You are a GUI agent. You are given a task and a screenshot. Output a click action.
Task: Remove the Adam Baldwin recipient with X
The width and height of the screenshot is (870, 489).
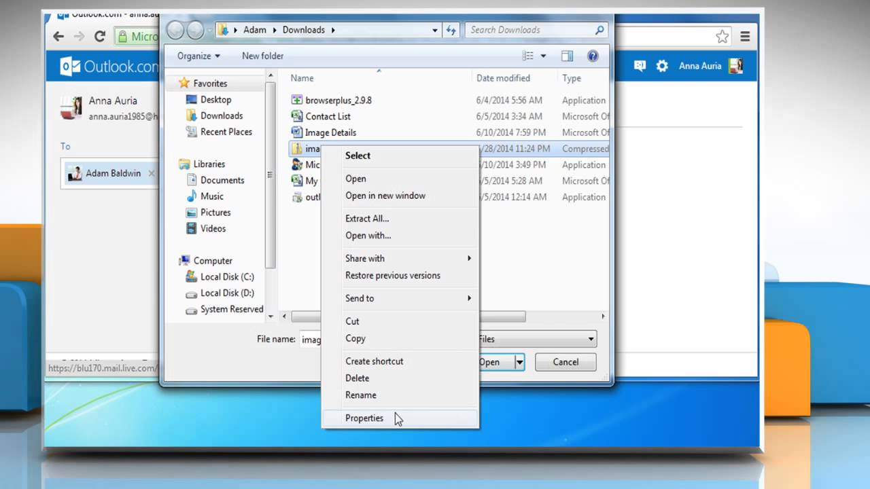pos(152,173)
